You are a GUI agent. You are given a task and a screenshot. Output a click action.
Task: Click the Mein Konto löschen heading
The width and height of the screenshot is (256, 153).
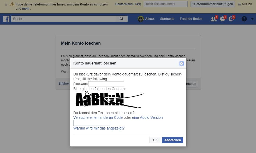(81, 43)
